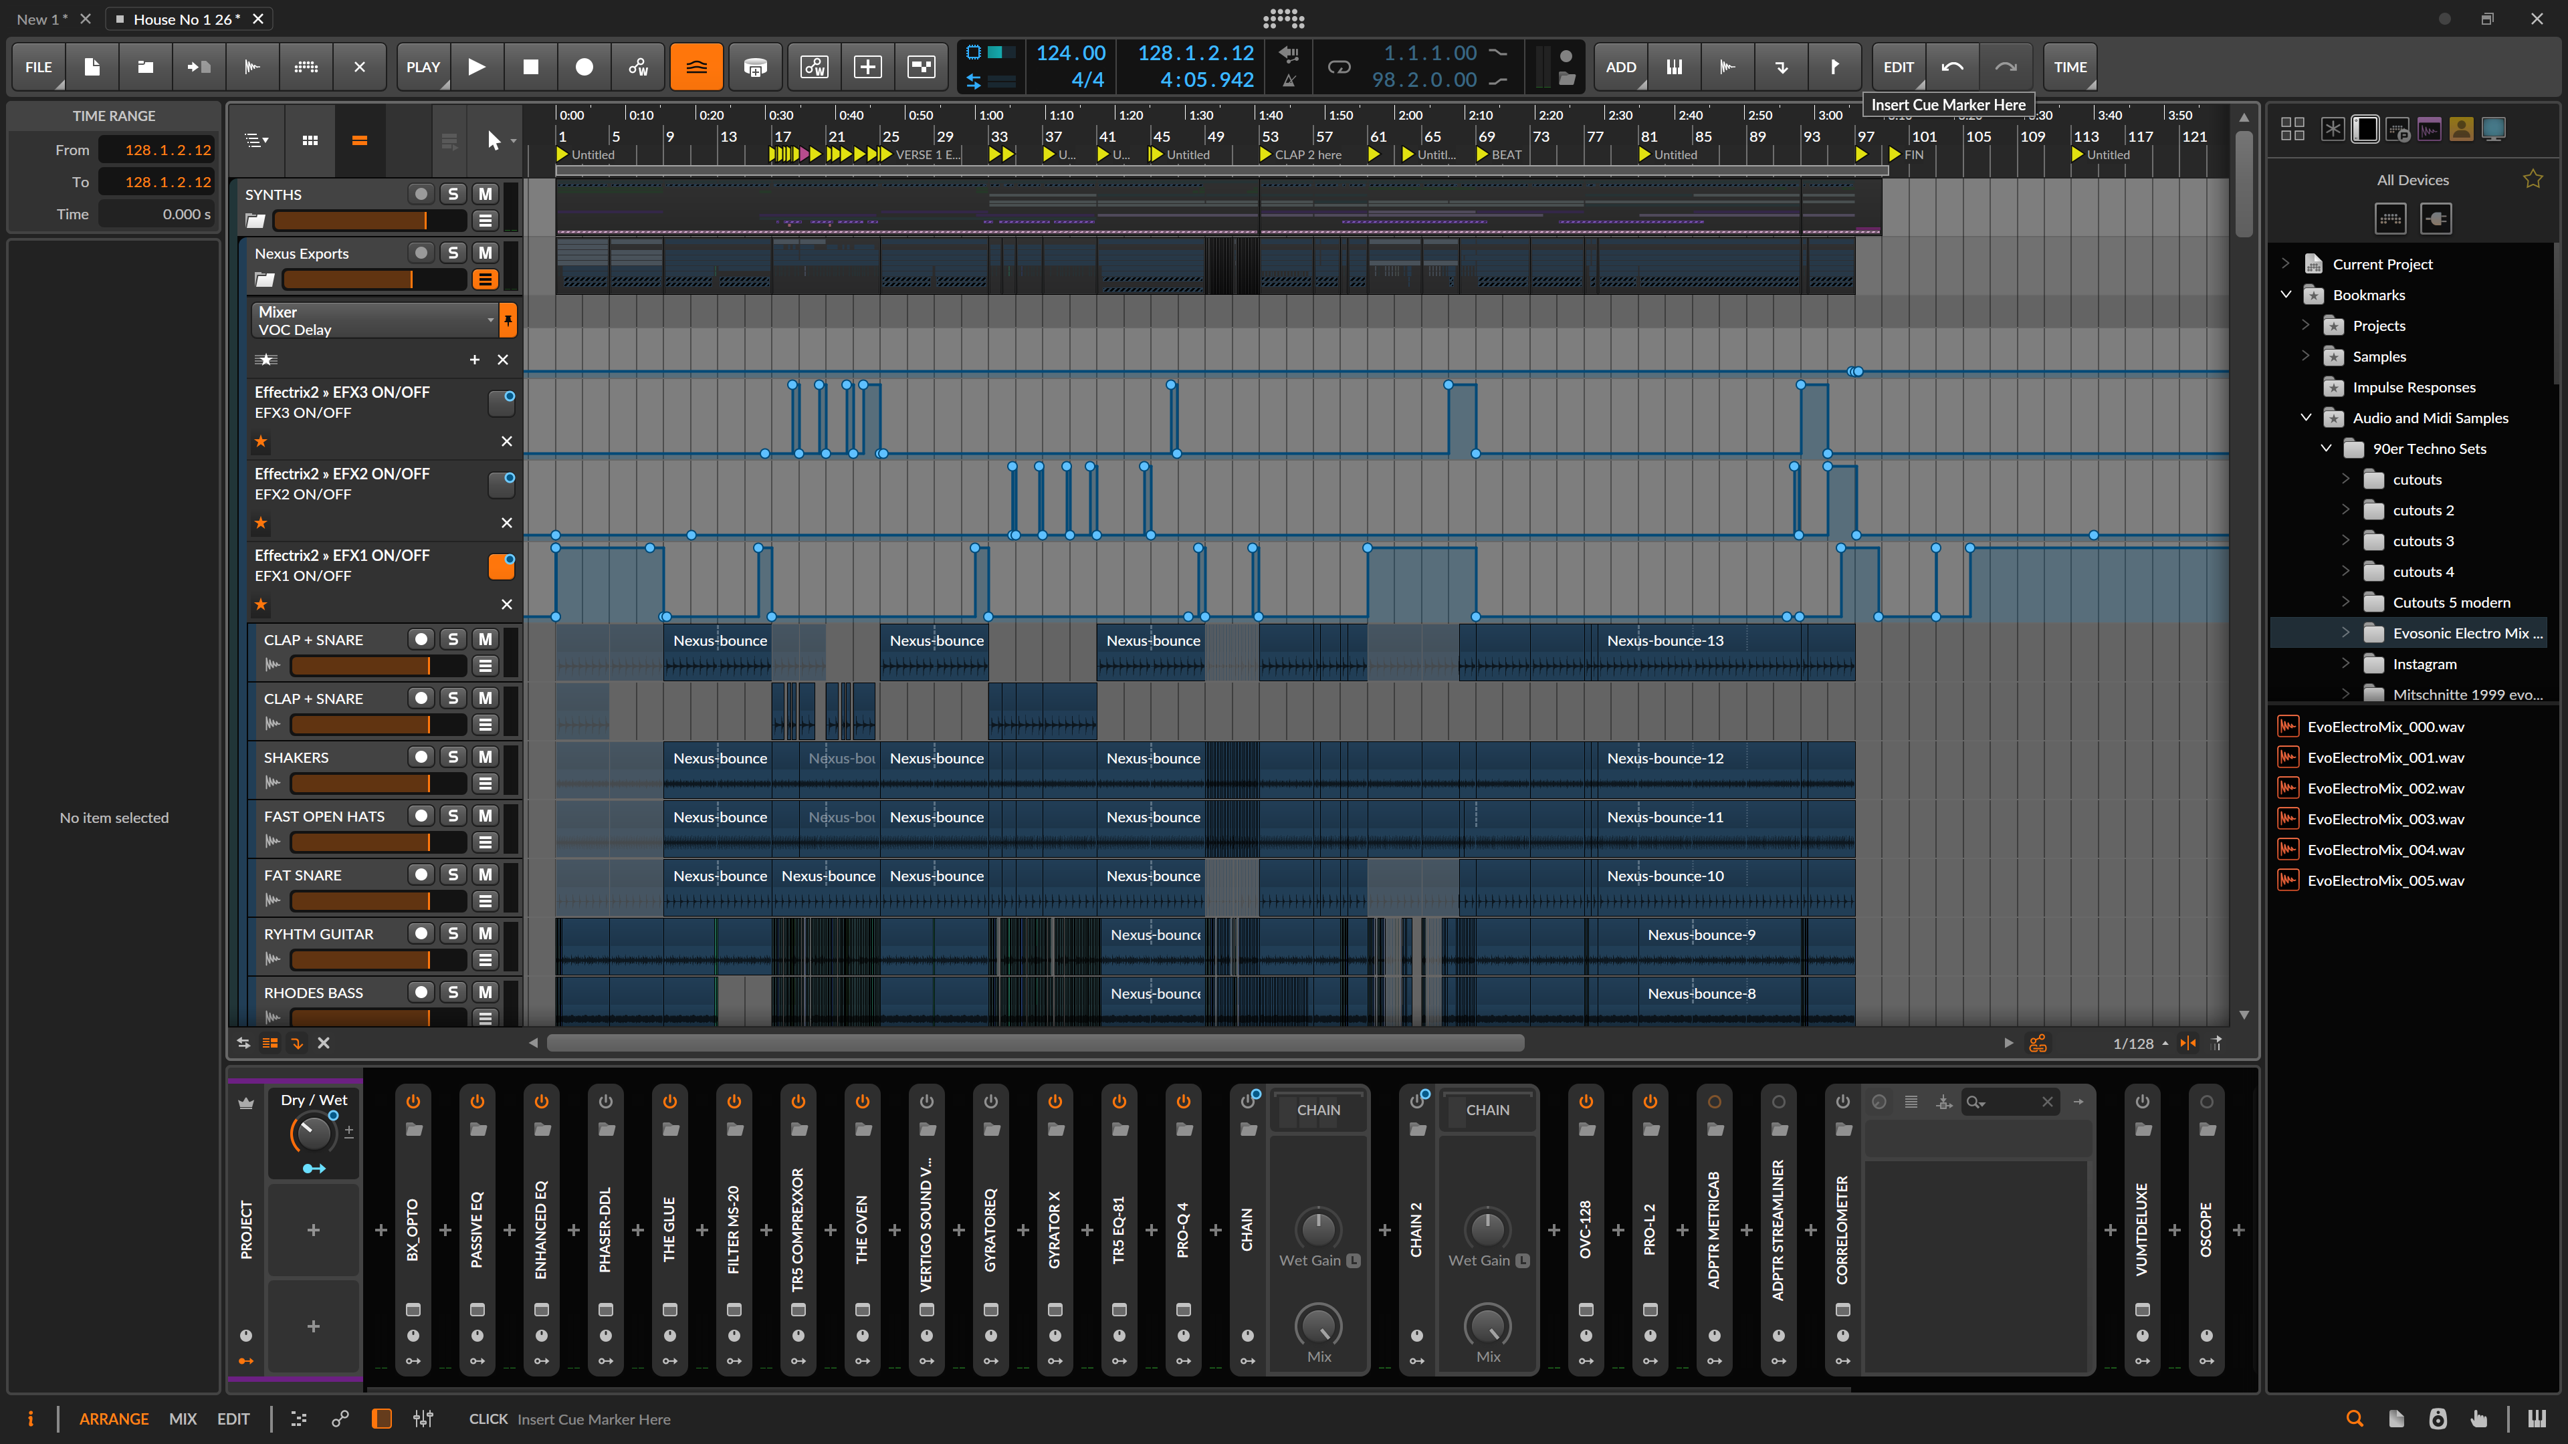
Task: Click the FILE menu button
Action: pos(39,67)
